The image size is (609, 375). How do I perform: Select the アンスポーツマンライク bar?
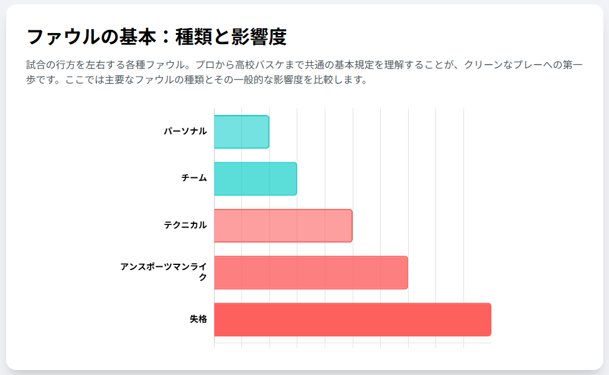tap(310, 272)
